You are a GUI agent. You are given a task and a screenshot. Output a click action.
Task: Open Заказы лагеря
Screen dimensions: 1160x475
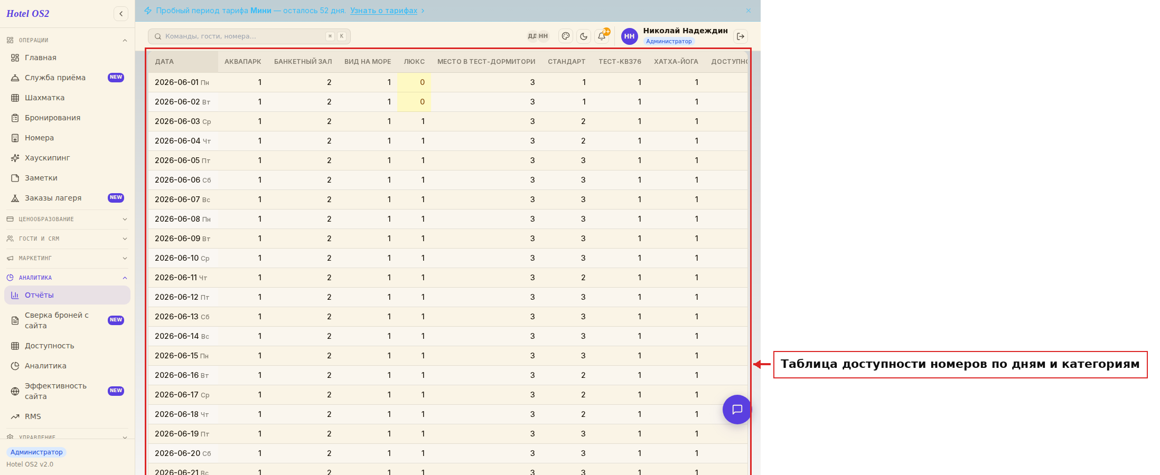pos(68,198)
